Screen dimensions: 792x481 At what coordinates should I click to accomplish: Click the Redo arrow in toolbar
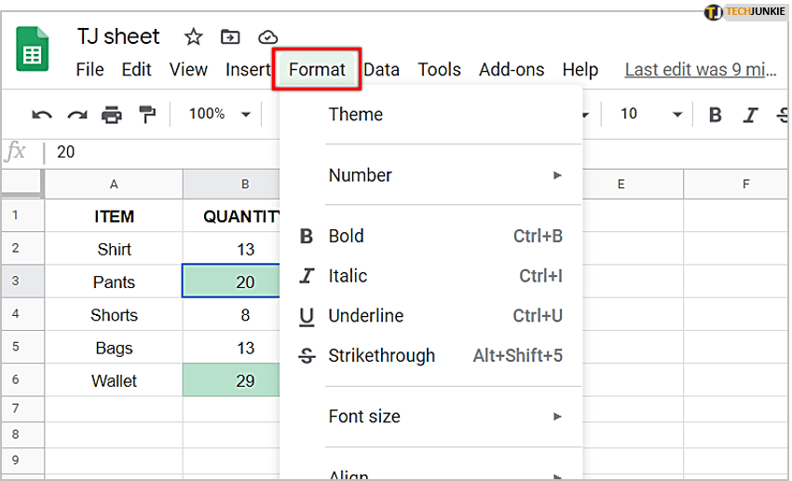[x=76, y=115]
